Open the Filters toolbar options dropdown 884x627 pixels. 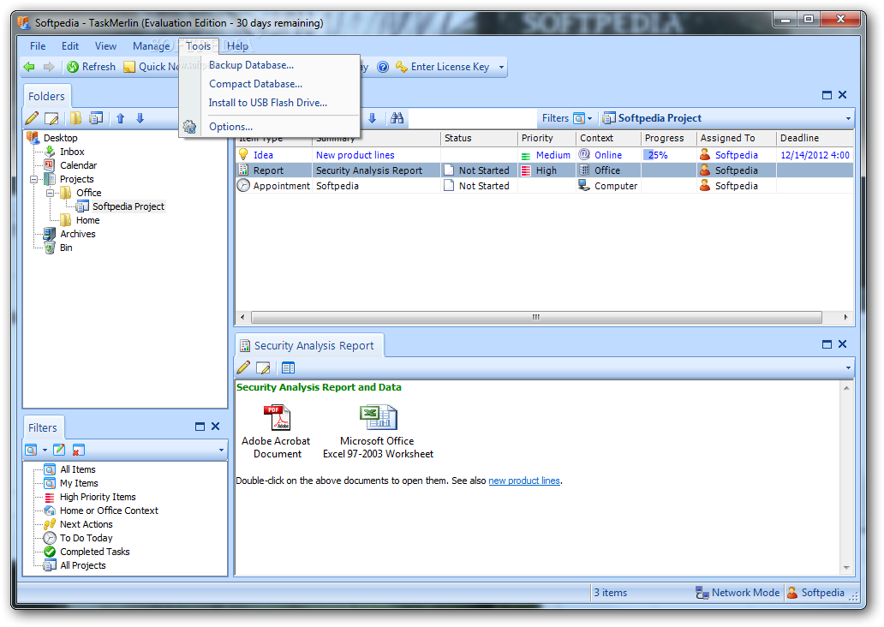tap(221, 450)
